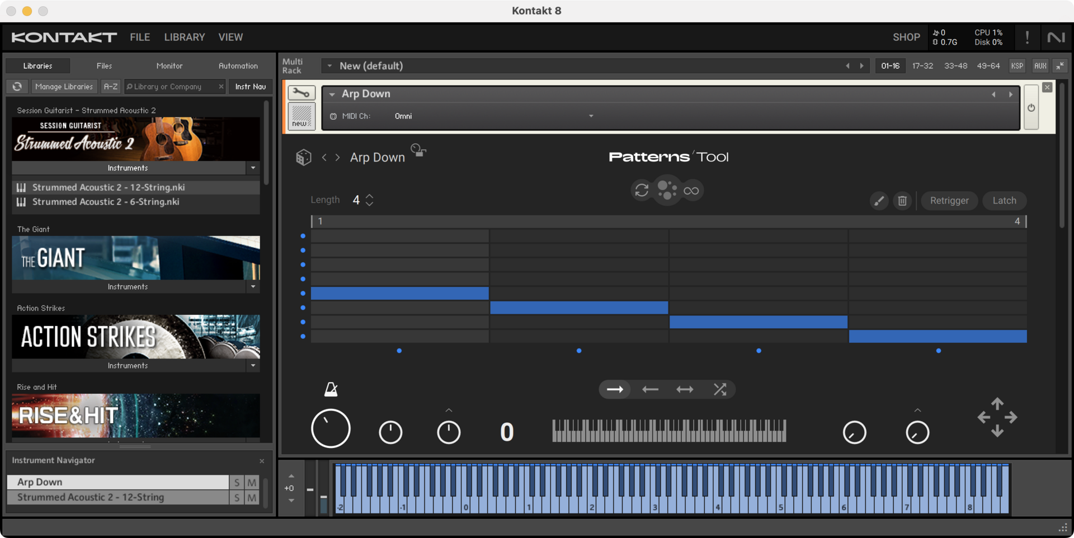1074x538 pixels.
Task: Select next multi arrow
Action: pos(862,66)
